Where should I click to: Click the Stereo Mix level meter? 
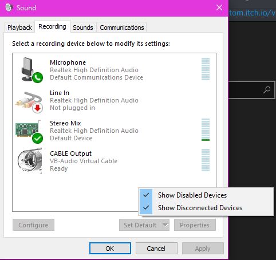pos(206,130)
